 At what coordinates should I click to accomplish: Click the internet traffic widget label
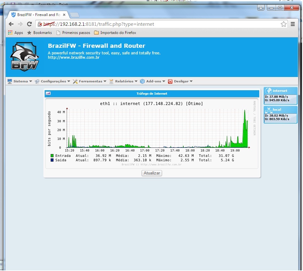(x=280, y=91)
